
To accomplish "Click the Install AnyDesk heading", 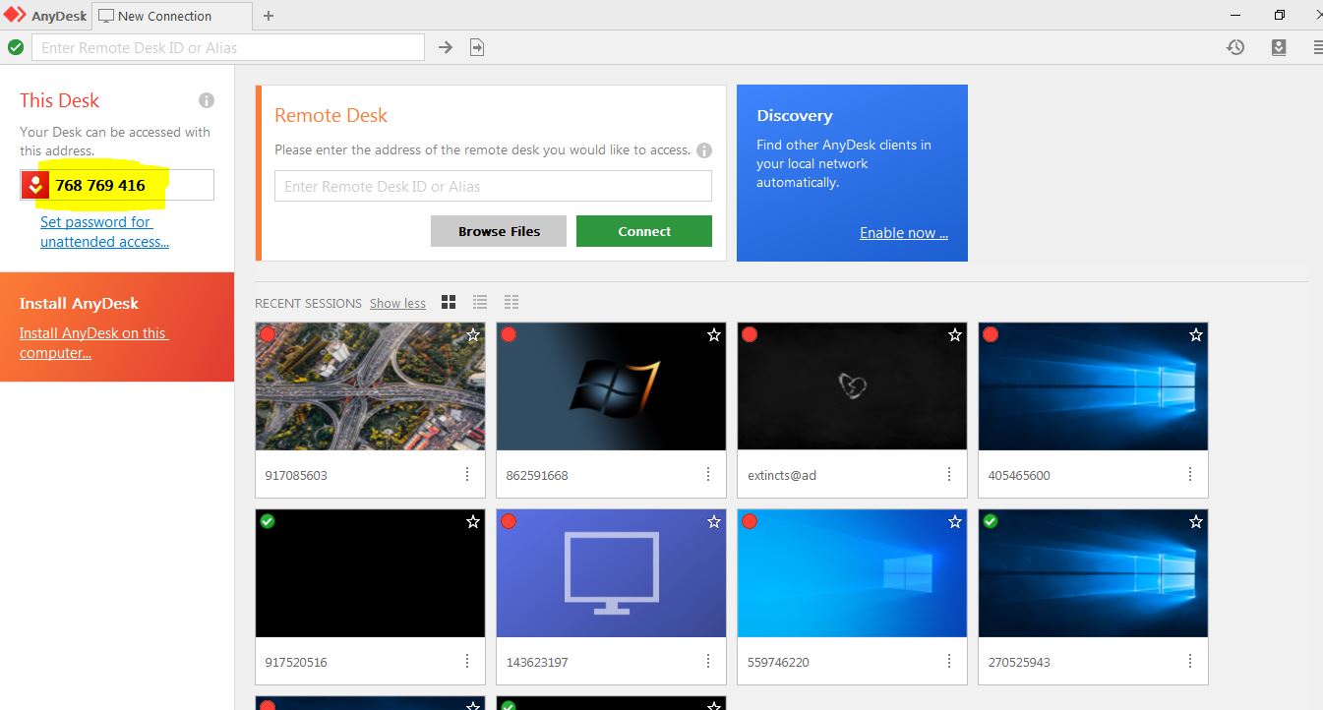I will click(x=79, y=304).
